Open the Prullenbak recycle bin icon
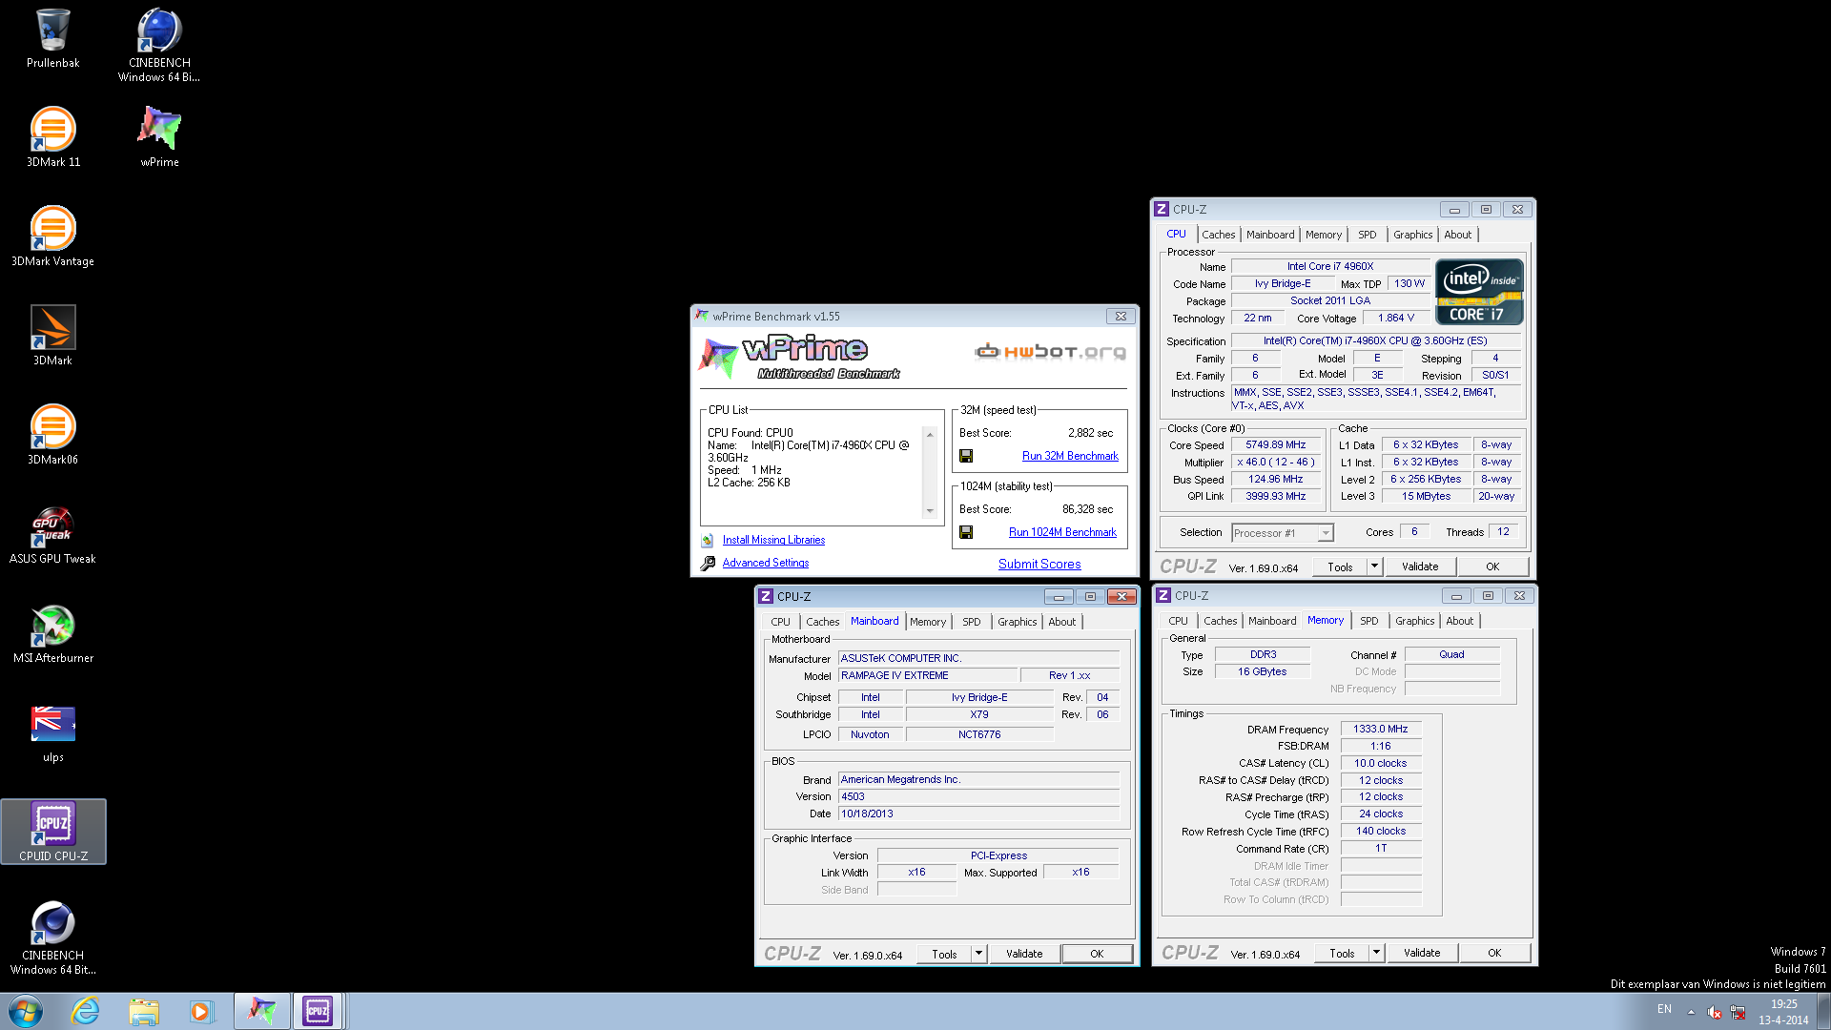1831x1030 pixels. [x=52, y=38]
